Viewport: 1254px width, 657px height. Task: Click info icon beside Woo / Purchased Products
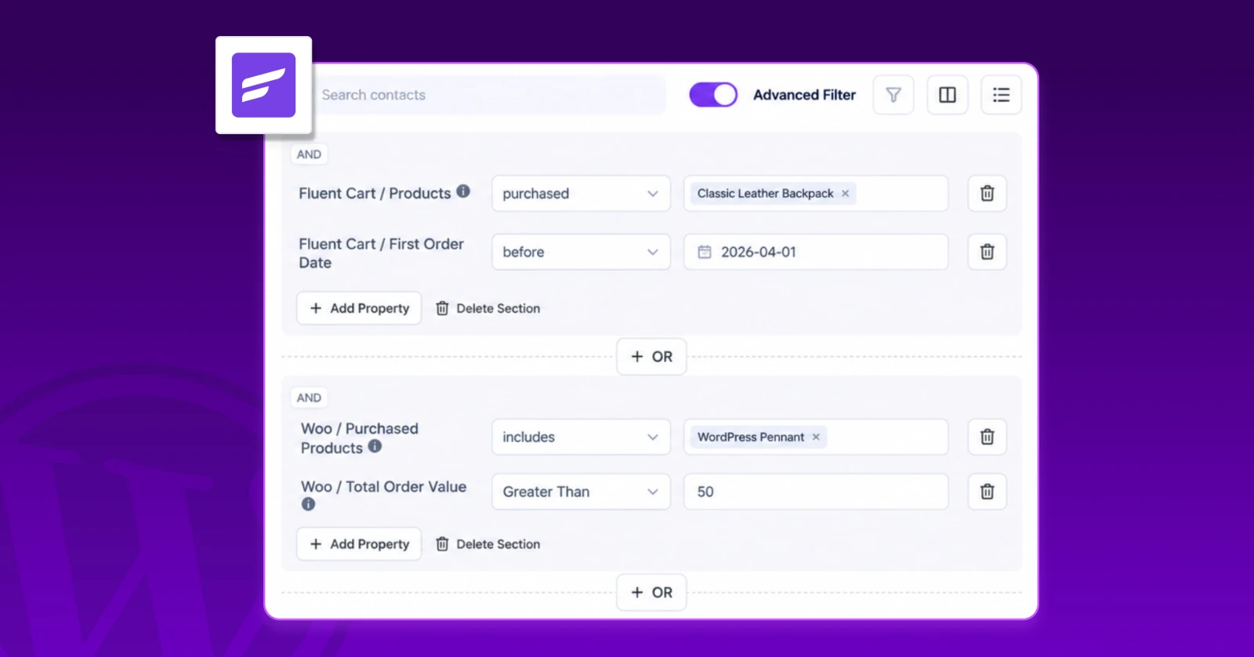point(375,446)
